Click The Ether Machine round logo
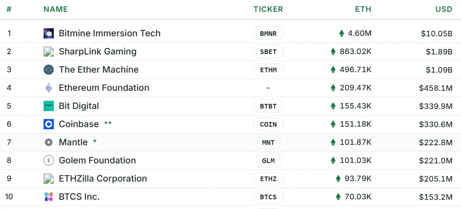Image resolution: width=461 pixels, height=209 pixels. (x=49, y=70)
